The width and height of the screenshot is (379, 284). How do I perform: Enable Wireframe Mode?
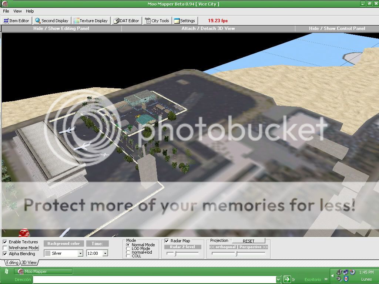[5, 248]
